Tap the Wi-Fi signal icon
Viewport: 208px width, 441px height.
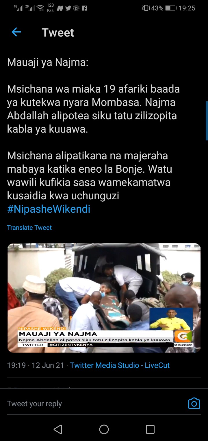[41, 8]
